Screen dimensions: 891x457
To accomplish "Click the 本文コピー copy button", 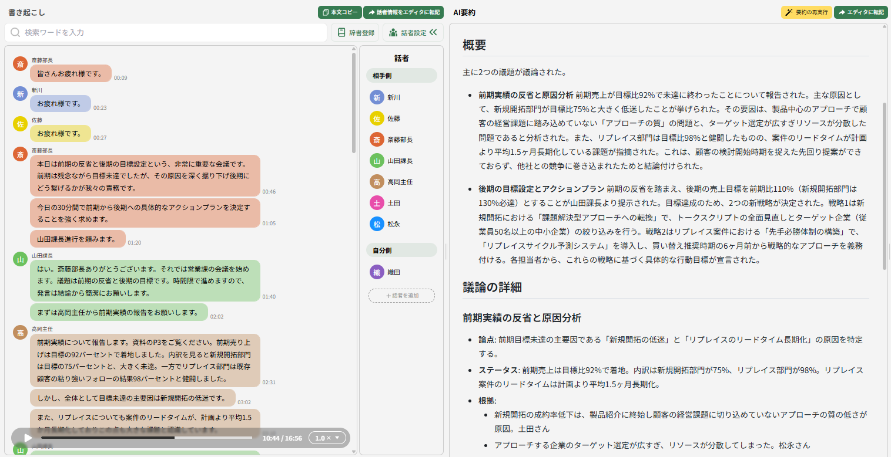I will 340,12.
